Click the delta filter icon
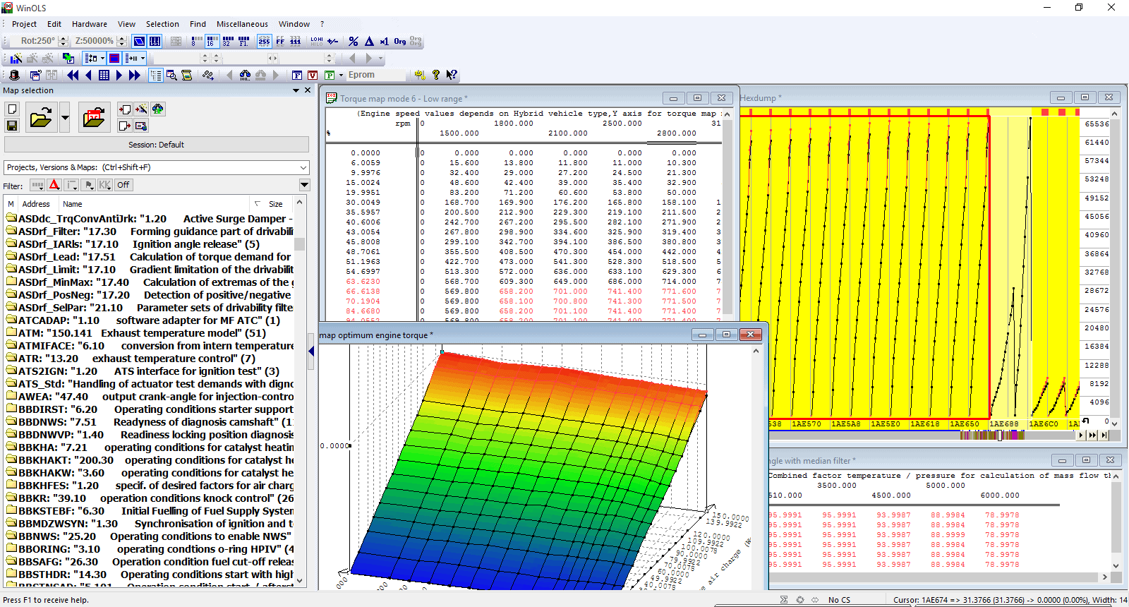Viewport: 1129px width, 607px height. (54, 185)
